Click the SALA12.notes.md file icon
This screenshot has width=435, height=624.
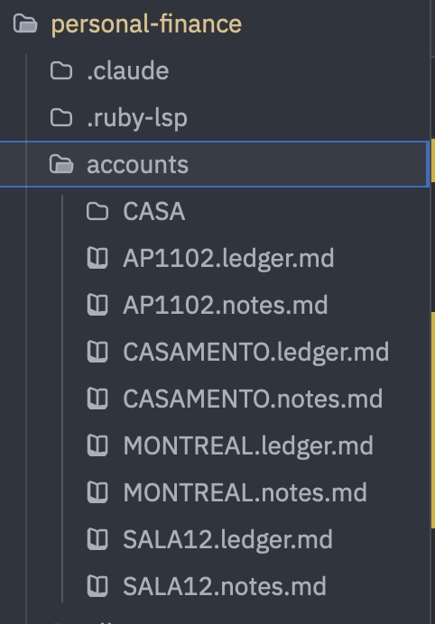[97, 586]
